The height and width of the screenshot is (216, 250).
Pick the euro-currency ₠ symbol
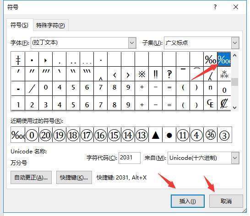point(211,103)
